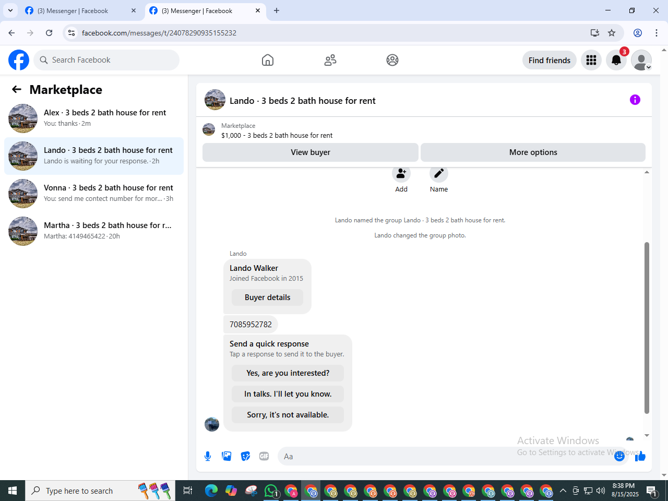Open the Facebook menu grid icon
This screenshot has height=501, width=668.
click(591, 60)
